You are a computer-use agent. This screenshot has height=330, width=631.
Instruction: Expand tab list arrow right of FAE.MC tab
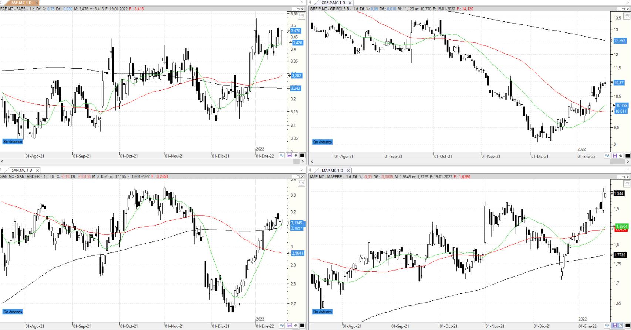point(301,3)
